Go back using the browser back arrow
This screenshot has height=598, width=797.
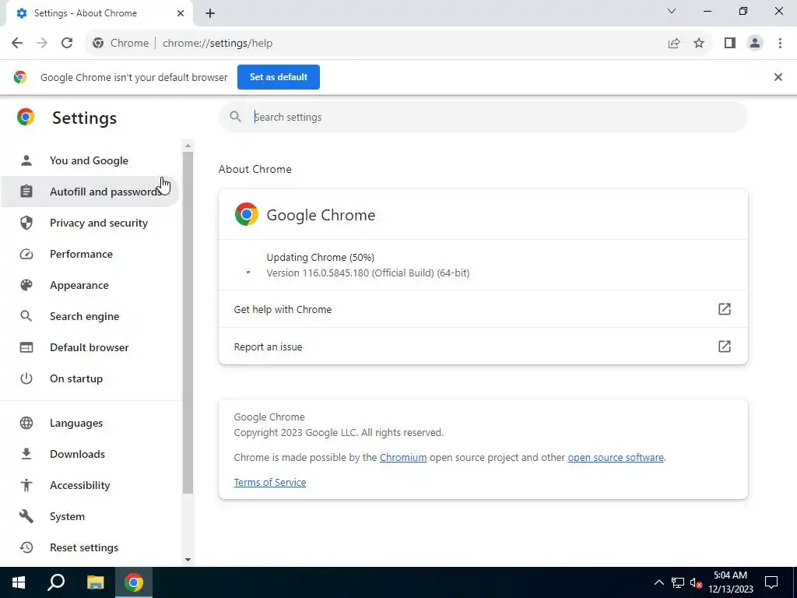[x=17, y=44]
